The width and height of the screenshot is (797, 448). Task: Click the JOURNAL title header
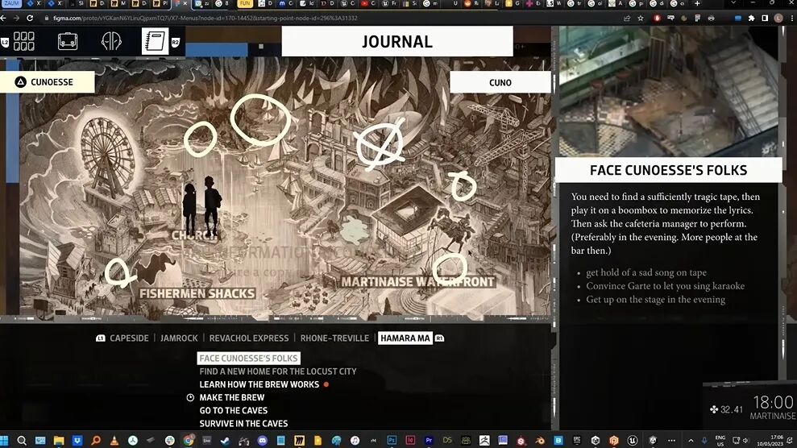[397, 41]
